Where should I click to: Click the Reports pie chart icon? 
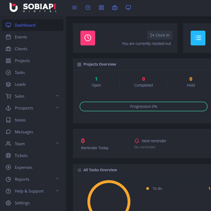[9, 179]
